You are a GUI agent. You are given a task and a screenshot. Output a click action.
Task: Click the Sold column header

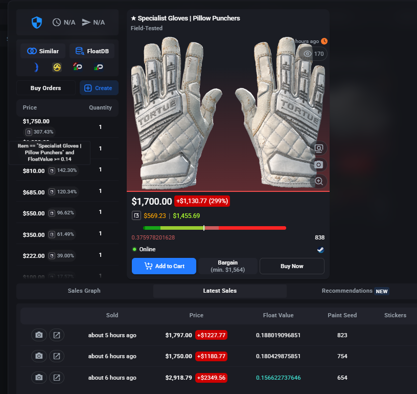coord(112,315)
